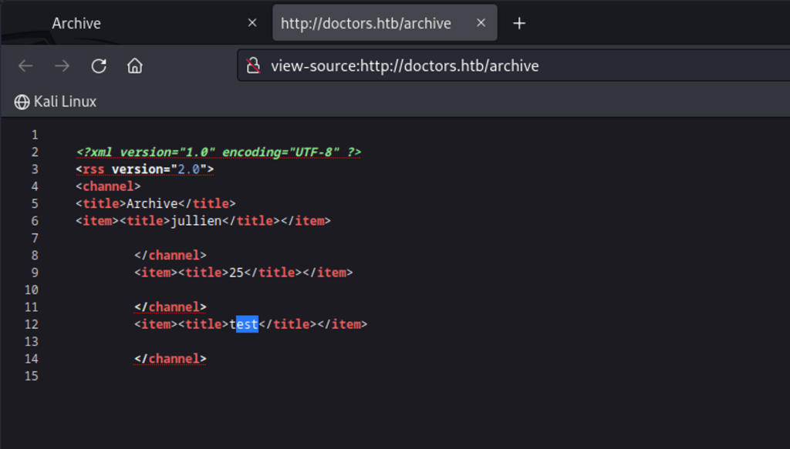790x449 pixels.
Task: Click closing channel tag on line 14
Action: (170, 359)
